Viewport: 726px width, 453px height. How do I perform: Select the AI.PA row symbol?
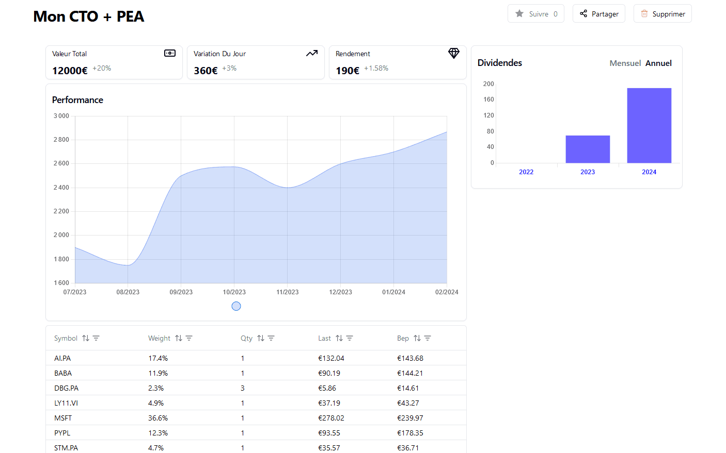[62, 358]
